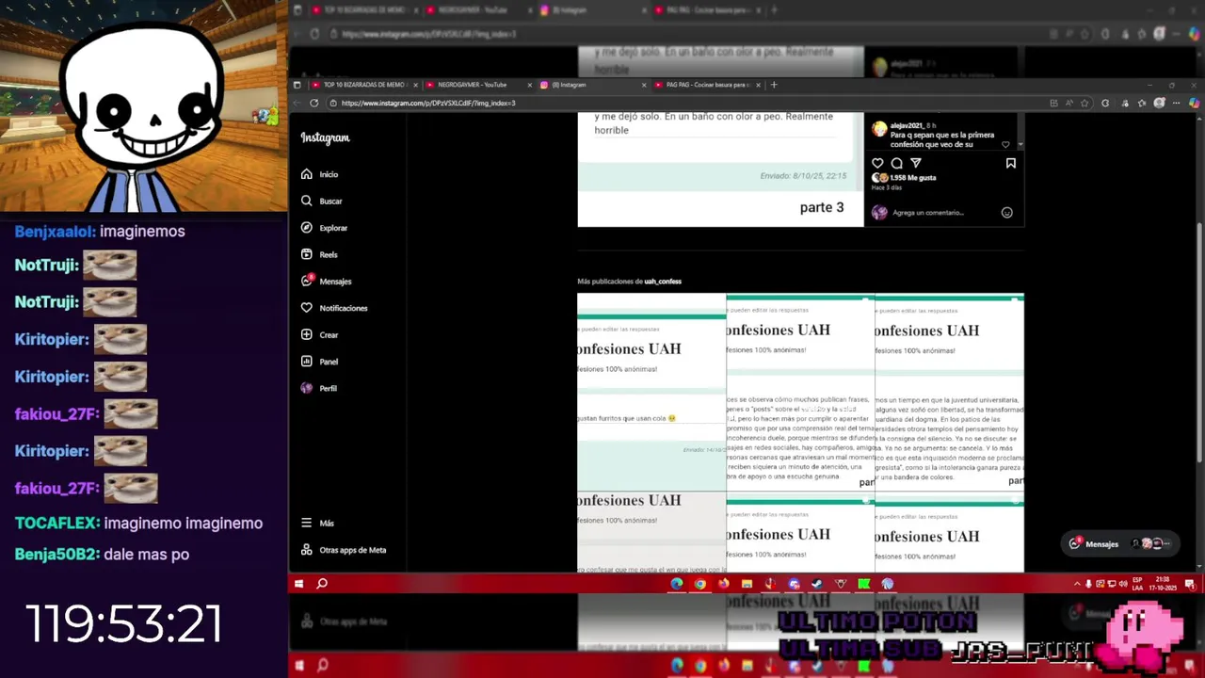This screenshot has height=678, width=1205.
Task: Click the browser reload button
Action: coord(314,103)
